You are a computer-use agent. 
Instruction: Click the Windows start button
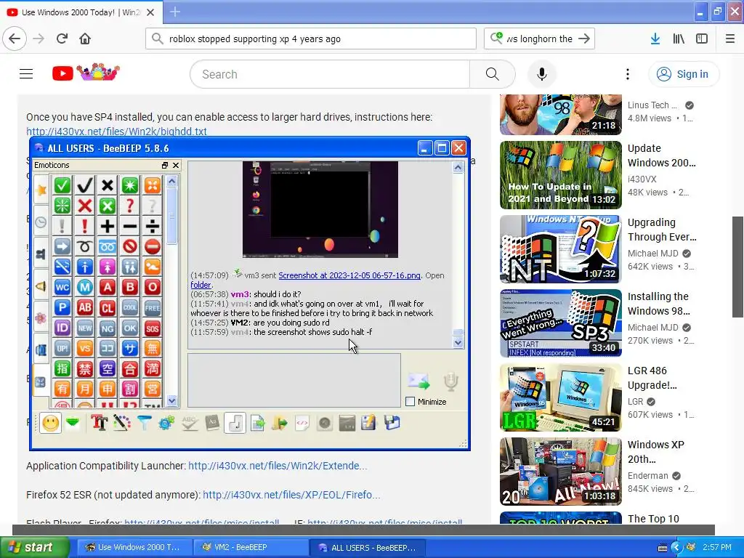pos(33,547)
